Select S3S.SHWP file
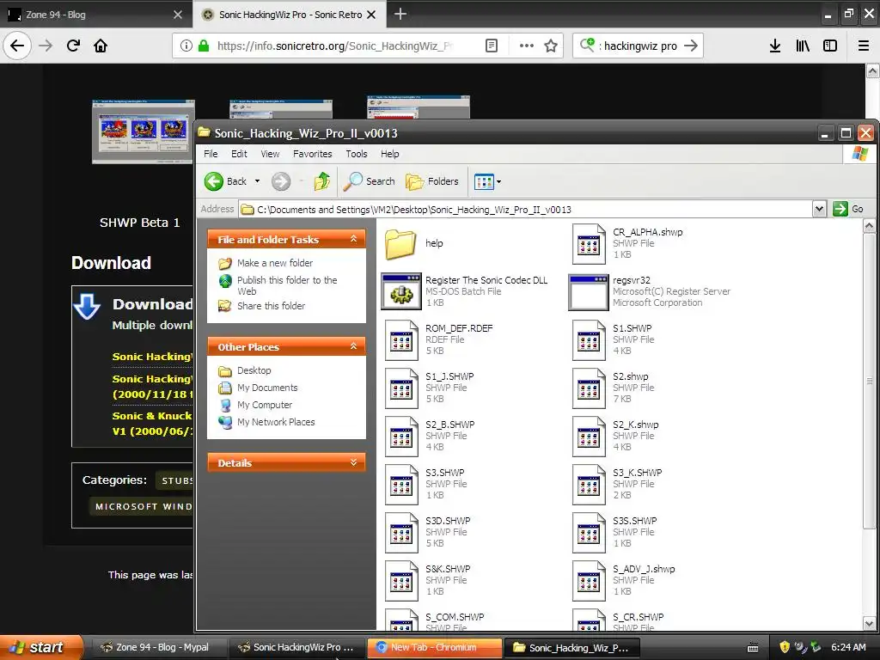Screen dimensions: 880x660 click(x=614, y=533)
